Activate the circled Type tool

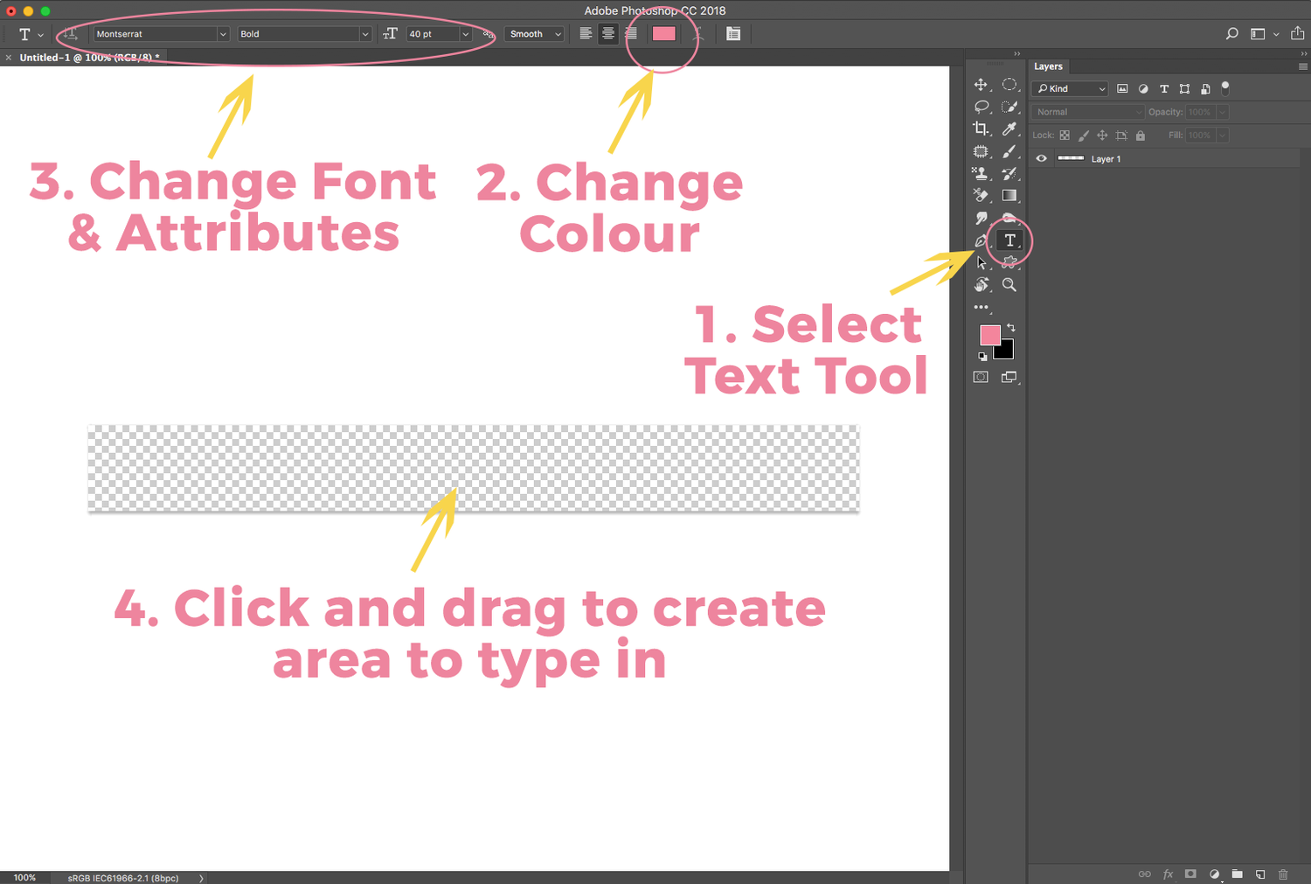click(1009, 240)
